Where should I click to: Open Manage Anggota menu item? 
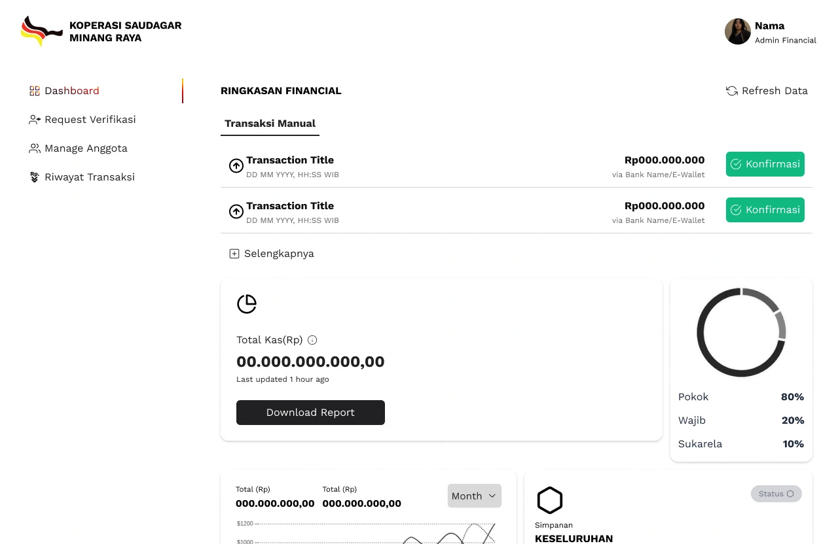point(86,148)
